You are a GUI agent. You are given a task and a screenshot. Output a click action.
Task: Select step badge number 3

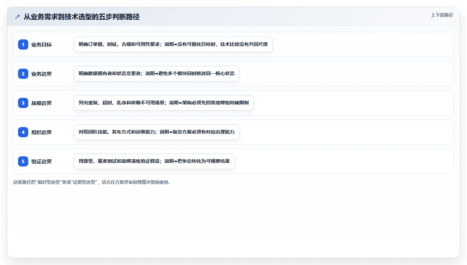[x=23, y=103]
